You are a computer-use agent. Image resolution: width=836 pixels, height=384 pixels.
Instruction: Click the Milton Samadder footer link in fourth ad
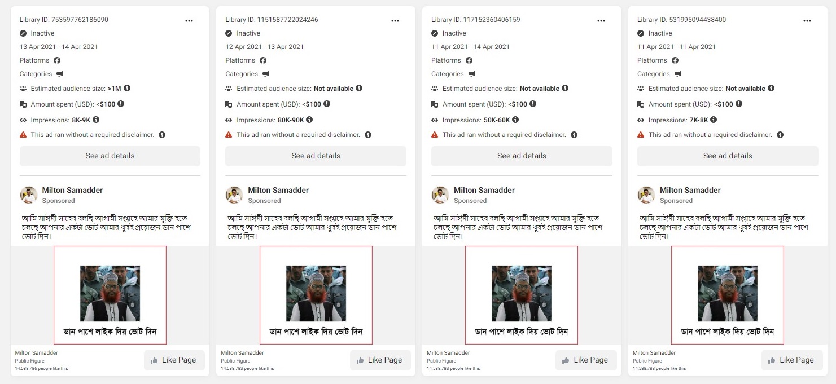(x=654, y=353)
